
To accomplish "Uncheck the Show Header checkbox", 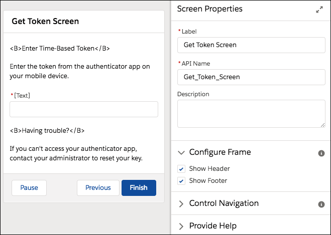I will [182, 169].
